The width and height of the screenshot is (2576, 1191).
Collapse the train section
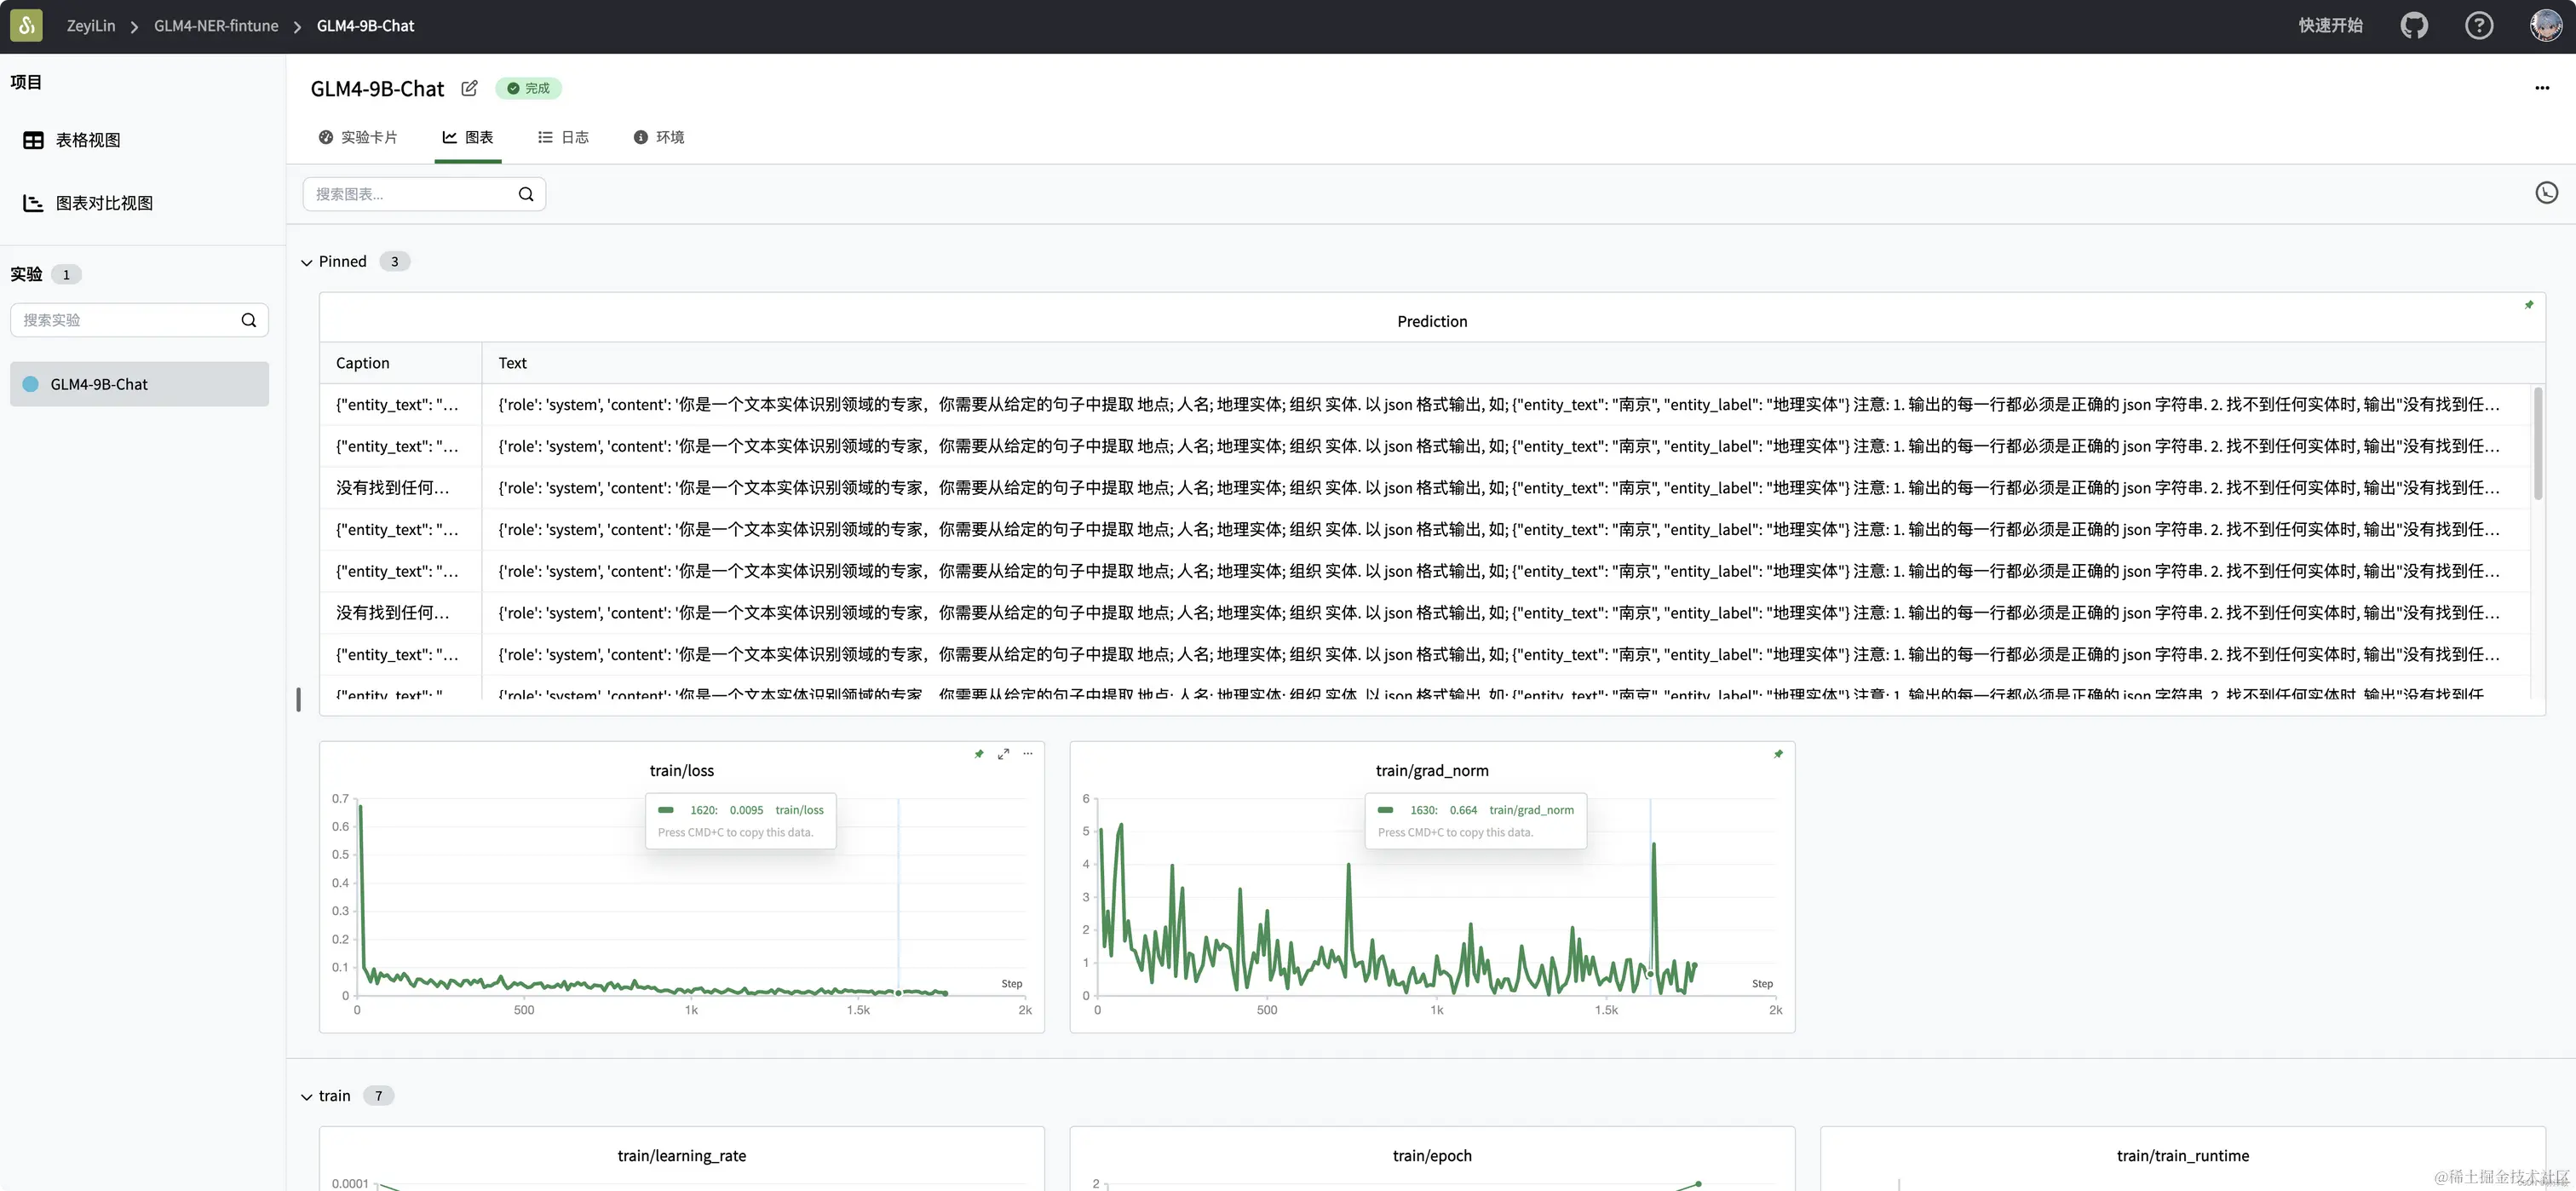click(x=307, y=1097)
